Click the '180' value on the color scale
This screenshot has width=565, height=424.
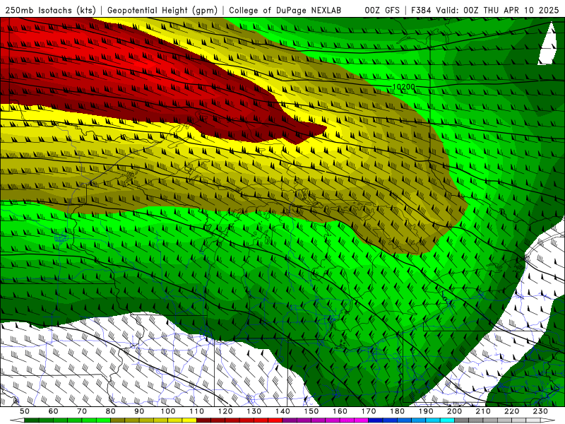tap(398, 411)
